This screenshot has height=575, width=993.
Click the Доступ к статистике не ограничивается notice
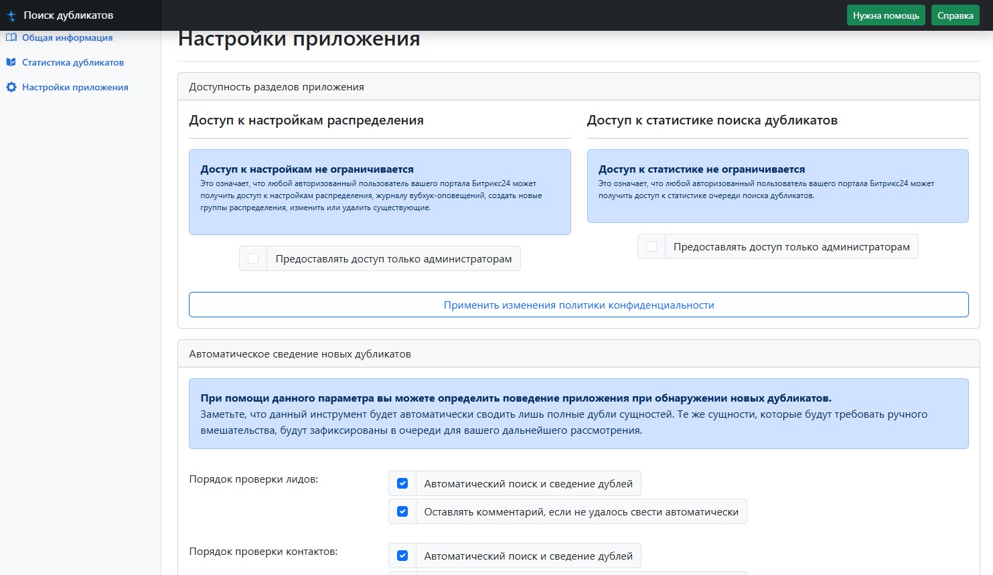pos(777,185)
